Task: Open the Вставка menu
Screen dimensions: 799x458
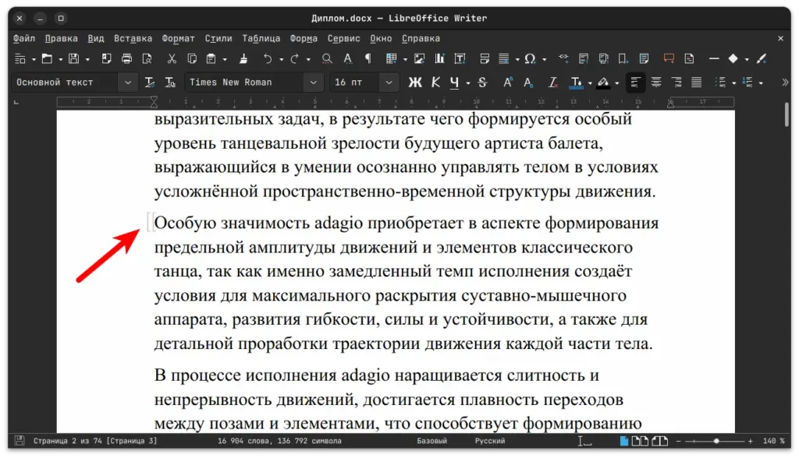Action: [x=133, y=37]
